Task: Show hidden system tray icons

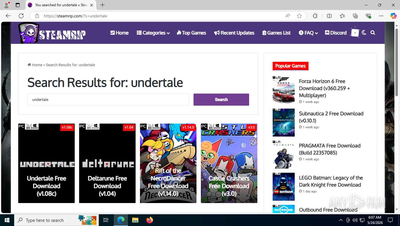Action: [341, 220]
